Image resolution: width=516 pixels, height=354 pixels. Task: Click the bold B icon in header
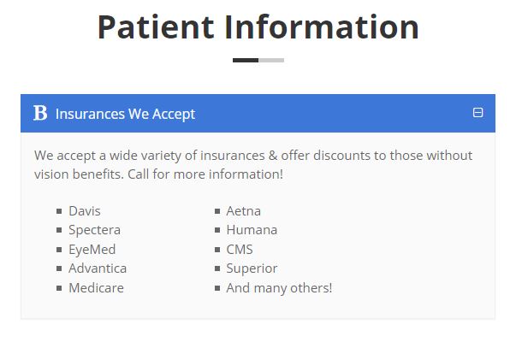[x=40, y=113]
